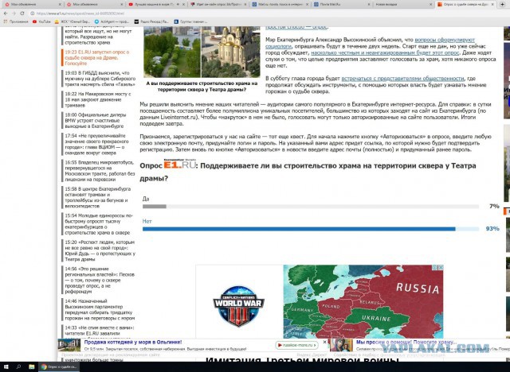Screen dimensions: 510x372
Task: Open 15:20 news about Юрий Дудь
Action: [100, 250]
